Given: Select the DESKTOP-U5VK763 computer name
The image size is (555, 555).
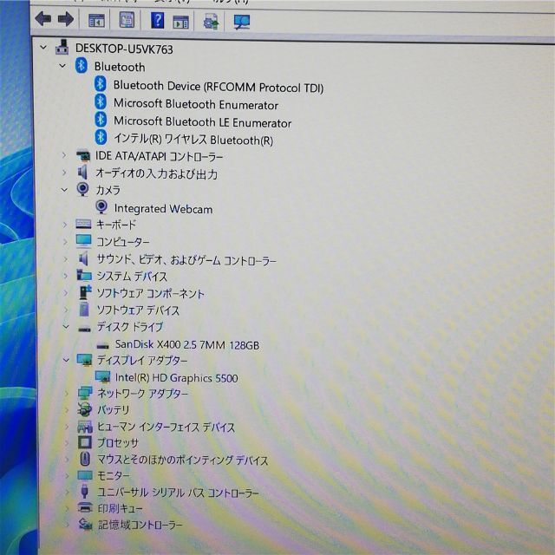Looking at the screenshot, I should tap(124, 49).
